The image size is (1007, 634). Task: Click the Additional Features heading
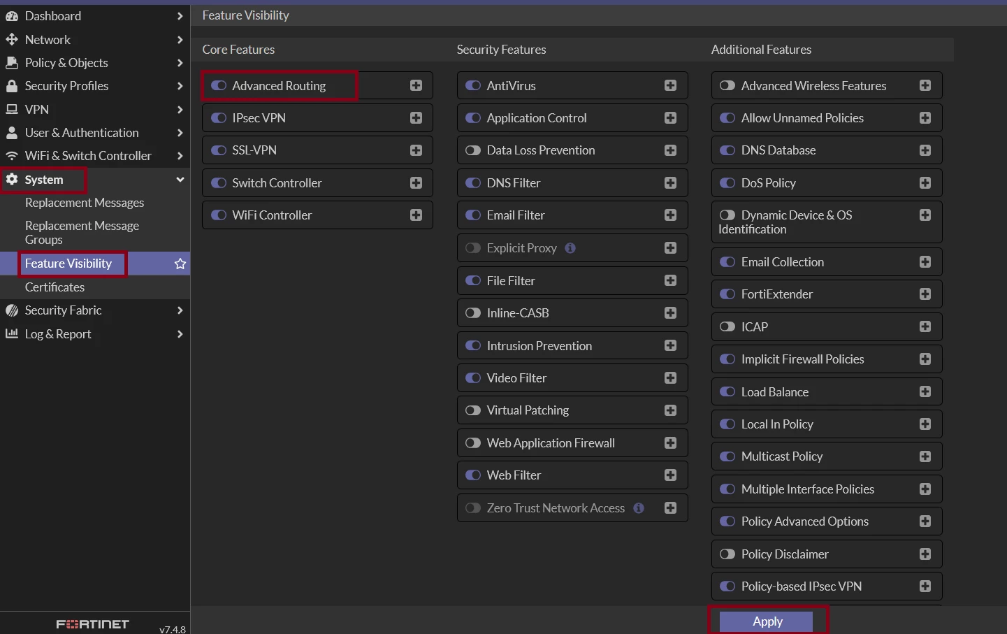pyautogui.click(x=761, y=50)
